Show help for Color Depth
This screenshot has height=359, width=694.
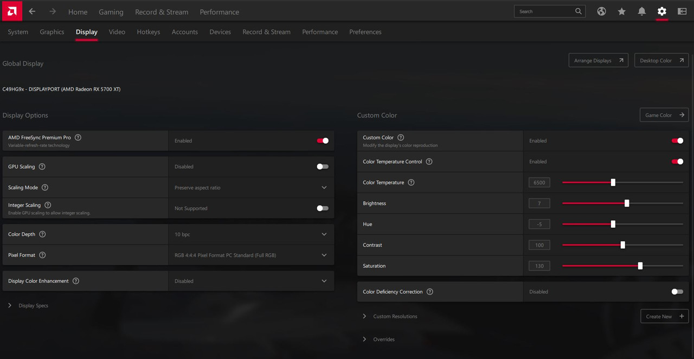(x=42, y=234)
